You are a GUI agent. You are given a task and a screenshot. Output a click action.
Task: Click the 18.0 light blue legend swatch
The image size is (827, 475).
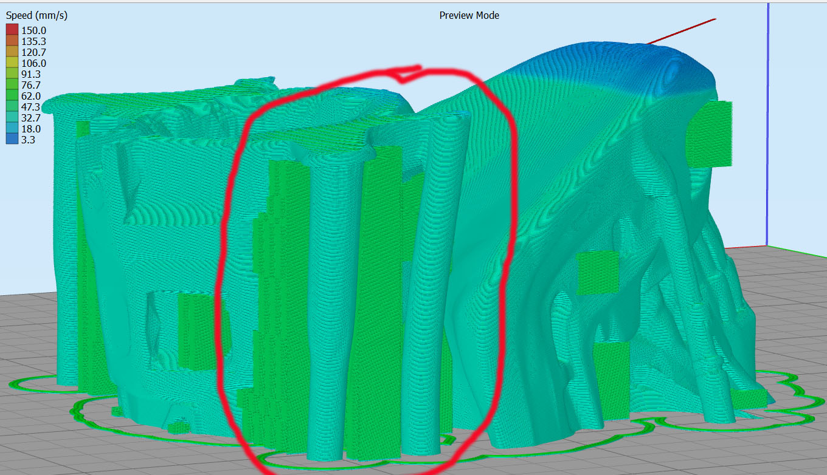click(12, 129)
